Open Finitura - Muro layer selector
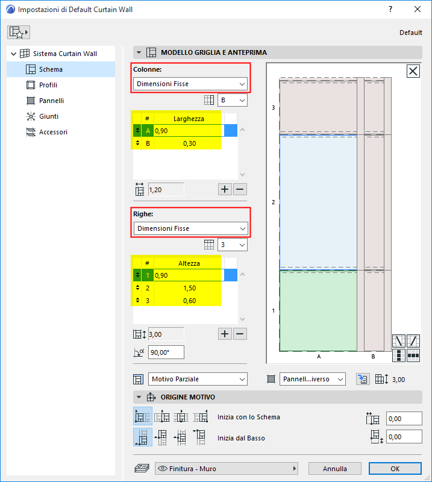432x482 pixels. pyautogui.click(x=227, y=469)
